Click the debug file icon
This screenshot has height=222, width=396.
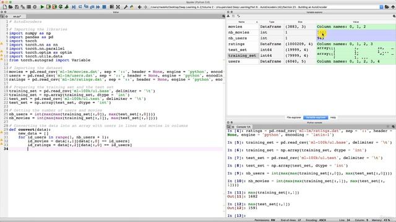74,7
